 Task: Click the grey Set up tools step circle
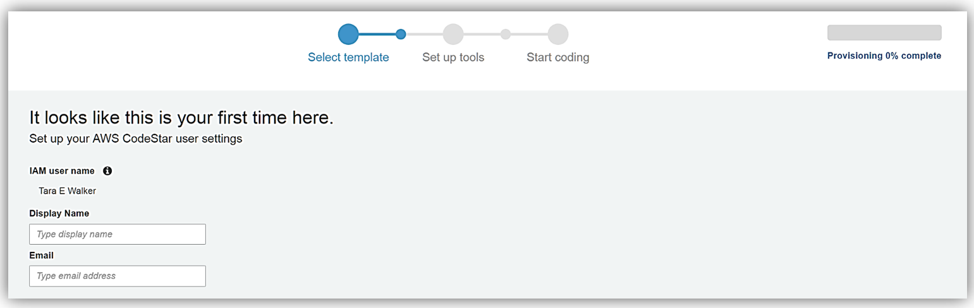tap(453, 34)
